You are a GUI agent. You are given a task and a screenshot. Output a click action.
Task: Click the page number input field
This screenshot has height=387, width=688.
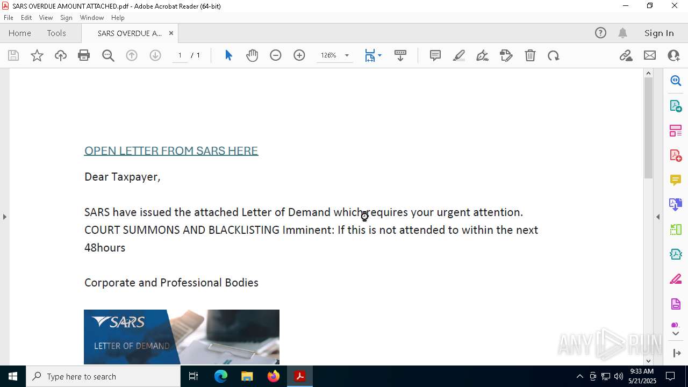pos(180,55)
